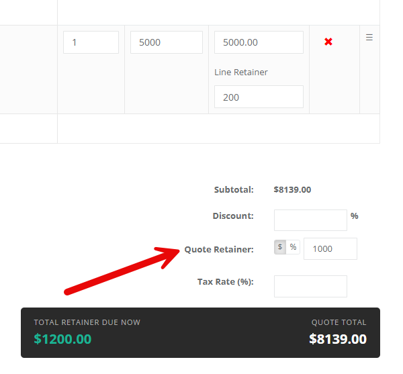403x374 pixels.
Task: Switch Quote Retainer to percent mode
Action: 293,247
